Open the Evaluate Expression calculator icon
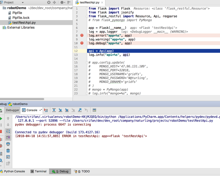Viewport: 220px width, 176px height. coord(94,110)
